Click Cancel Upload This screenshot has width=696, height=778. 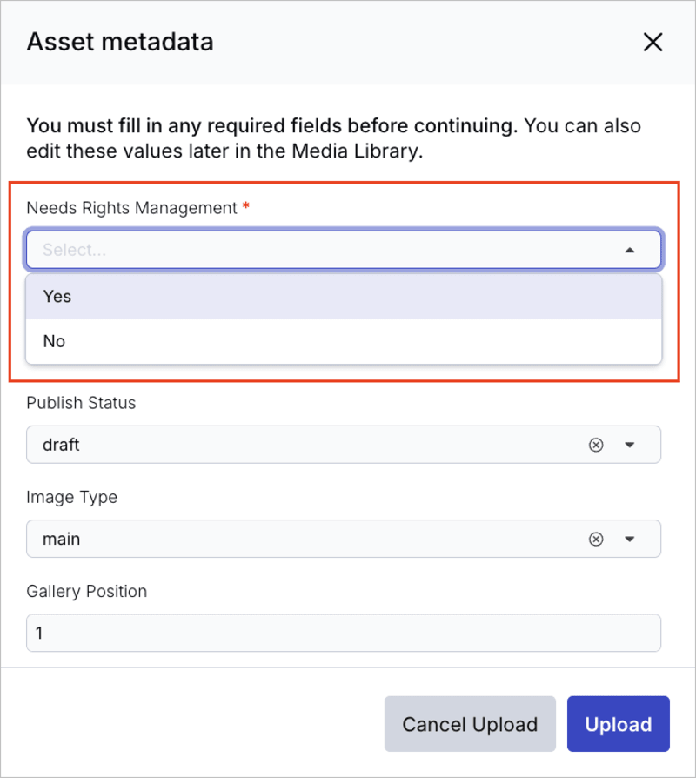[x=470, y=724]
